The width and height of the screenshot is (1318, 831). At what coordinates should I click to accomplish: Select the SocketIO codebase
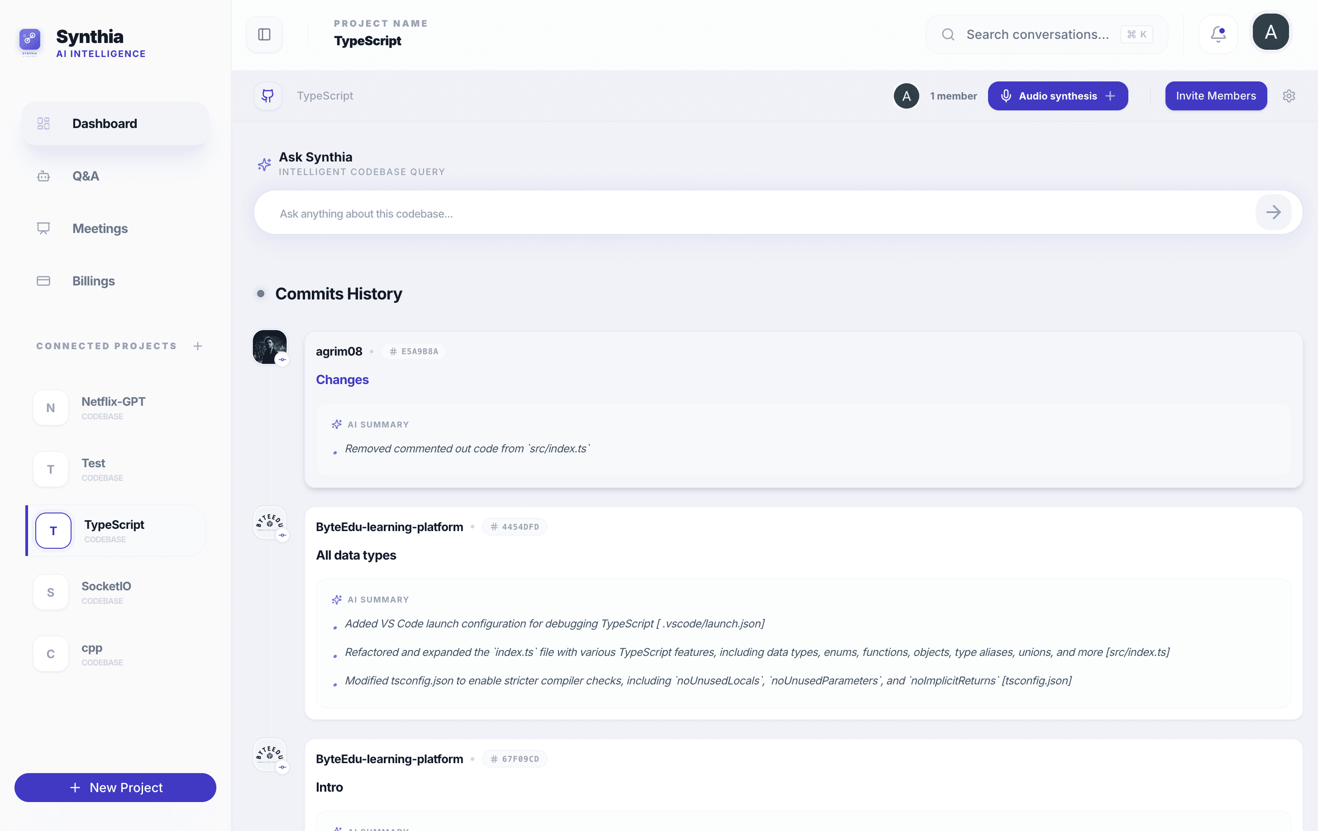click(x=105, y=592)
